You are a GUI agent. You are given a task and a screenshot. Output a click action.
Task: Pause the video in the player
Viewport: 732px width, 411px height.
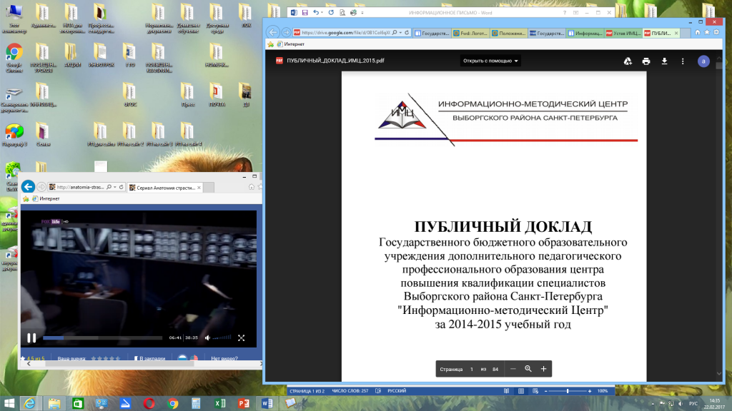tap(31, 338)
